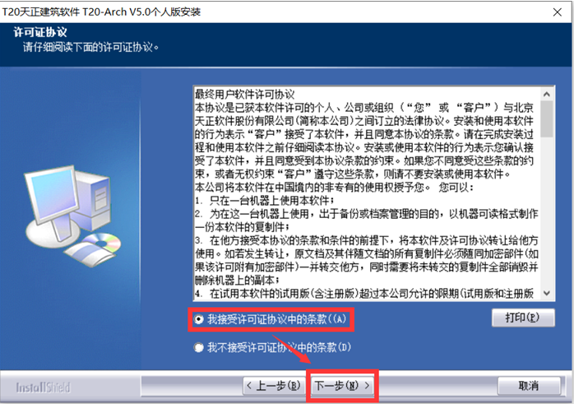Screen dimensions: 574x404
Task: Select the decline license terms radio button
Action: (199, 347)
